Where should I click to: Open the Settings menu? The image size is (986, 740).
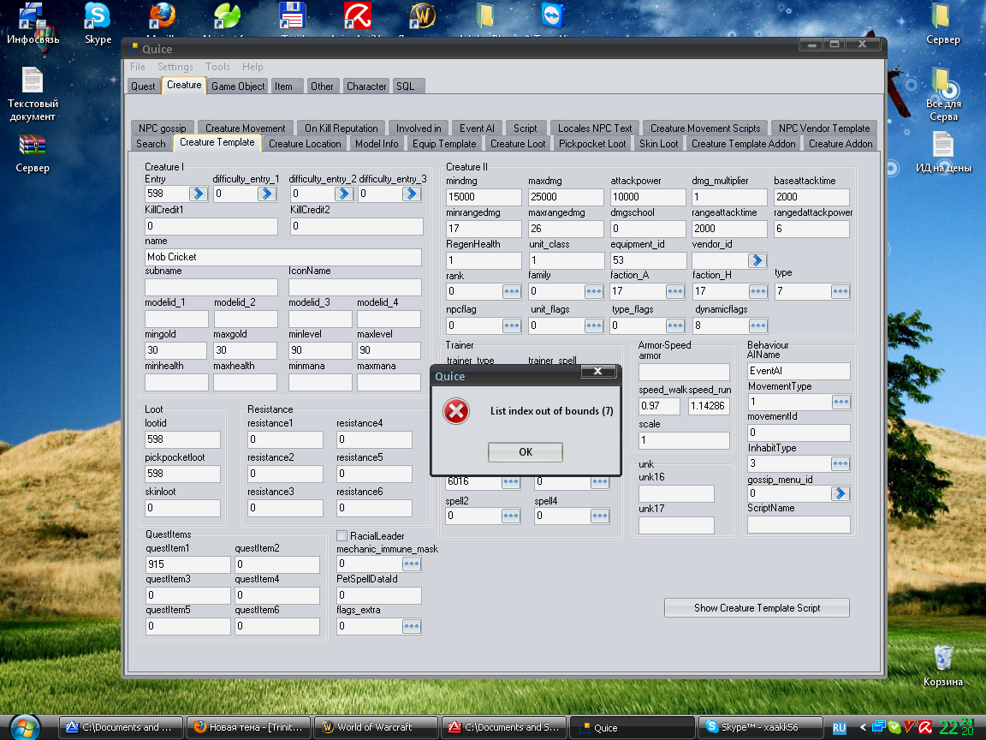[x=175, y=67]
